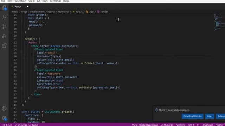Click 'label="Email"' on line 25
225x126 pixels.
point(47,53)
